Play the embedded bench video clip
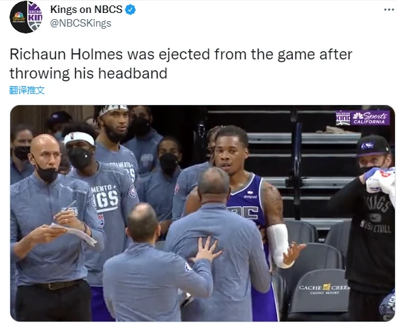This screenshot has width=397, height=323. [203, 213]
